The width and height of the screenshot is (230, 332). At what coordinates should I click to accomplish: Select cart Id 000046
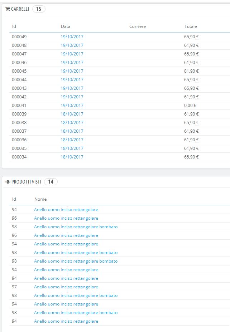tap(19, 63)
